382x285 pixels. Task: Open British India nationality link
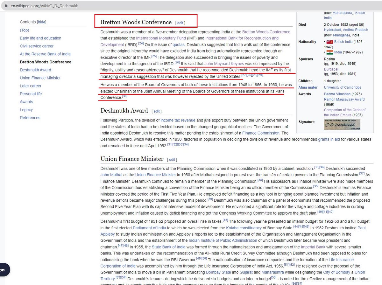coord(343,42)
